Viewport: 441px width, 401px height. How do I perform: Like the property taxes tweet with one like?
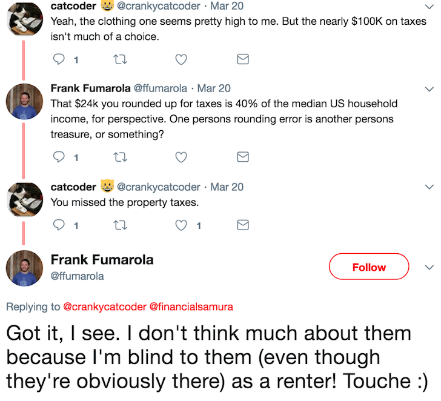[181, 225]
